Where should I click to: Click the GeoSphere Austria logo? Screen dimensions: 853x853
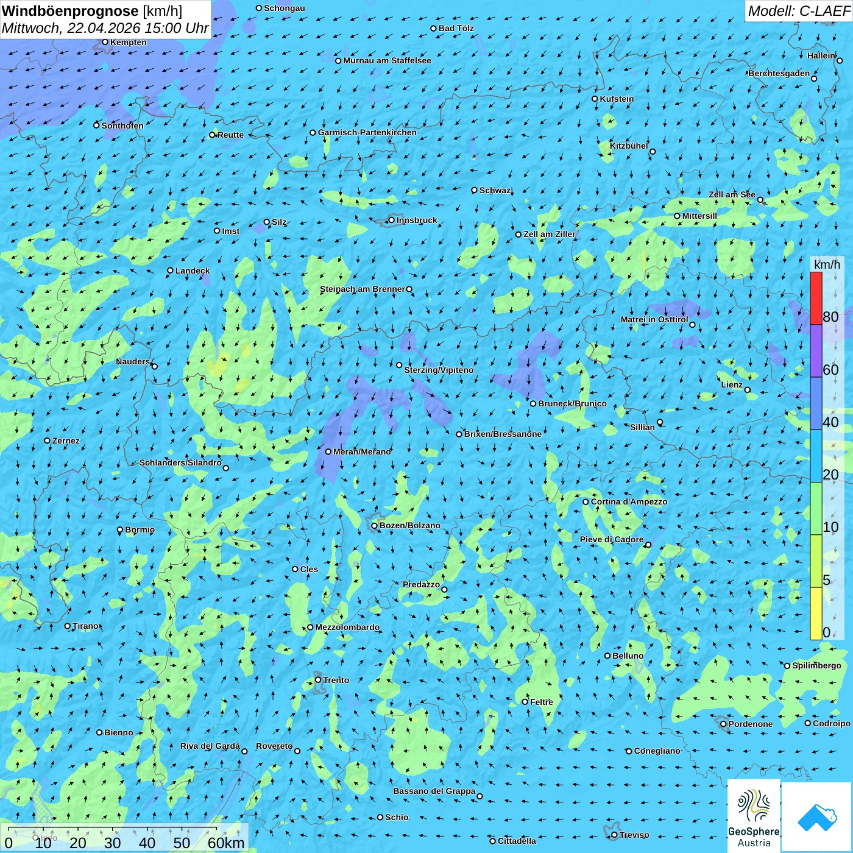pyautogui.click(x=754, y=816)
